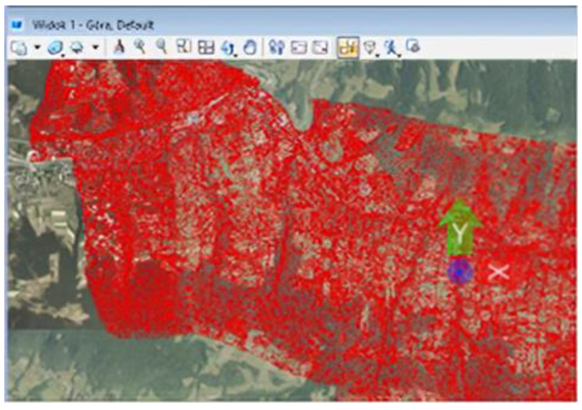This screenshot has width=582, height=410.
Task: Select the Rotate View tool
Action: coord(228,47)
